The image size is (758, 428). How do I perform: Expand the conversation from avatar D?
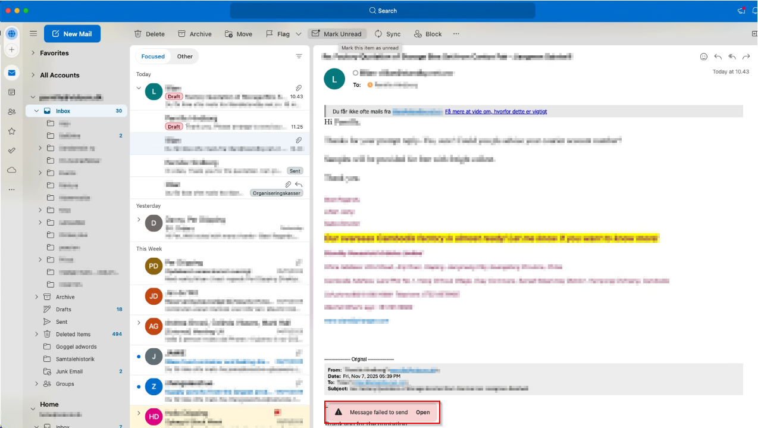pyautogui.click(x=139, y=220)
